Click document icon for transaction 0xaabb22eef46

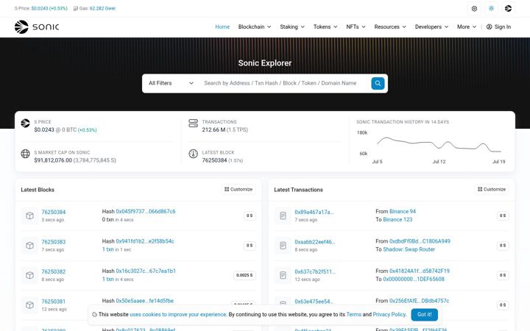point(283,246)
